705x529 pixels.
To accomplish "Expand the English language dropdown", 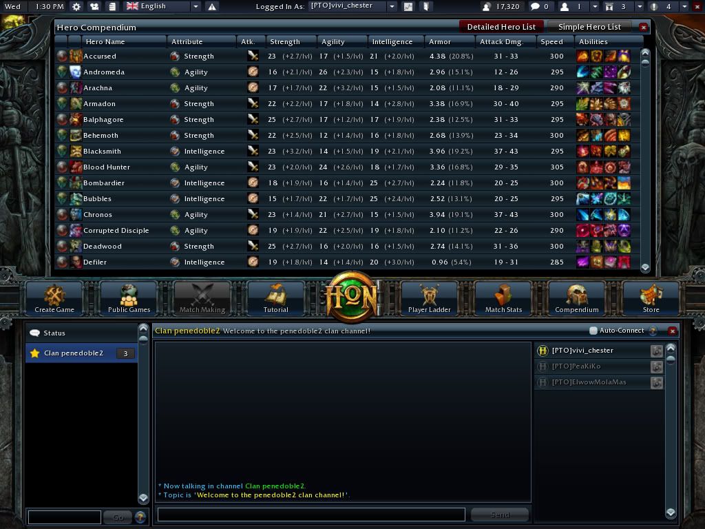I will click(x=196, y=6).
